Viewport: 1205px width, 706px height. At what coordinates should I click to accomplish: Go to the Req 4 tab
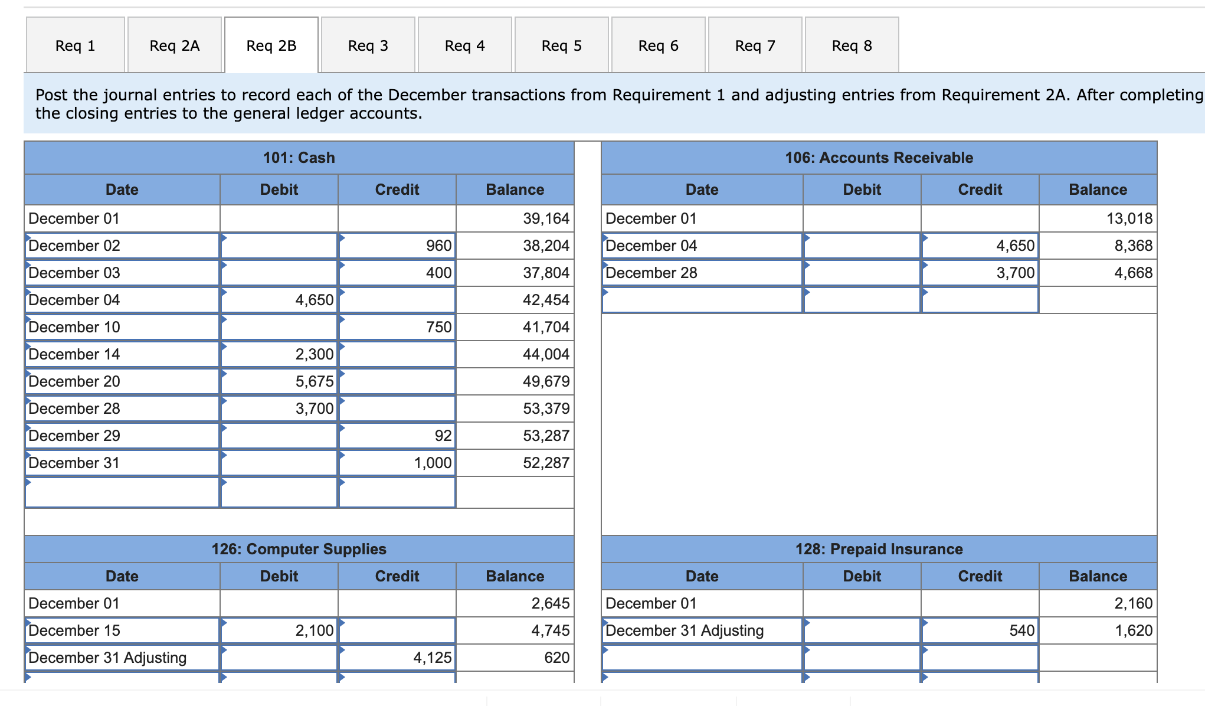point(465,45)
